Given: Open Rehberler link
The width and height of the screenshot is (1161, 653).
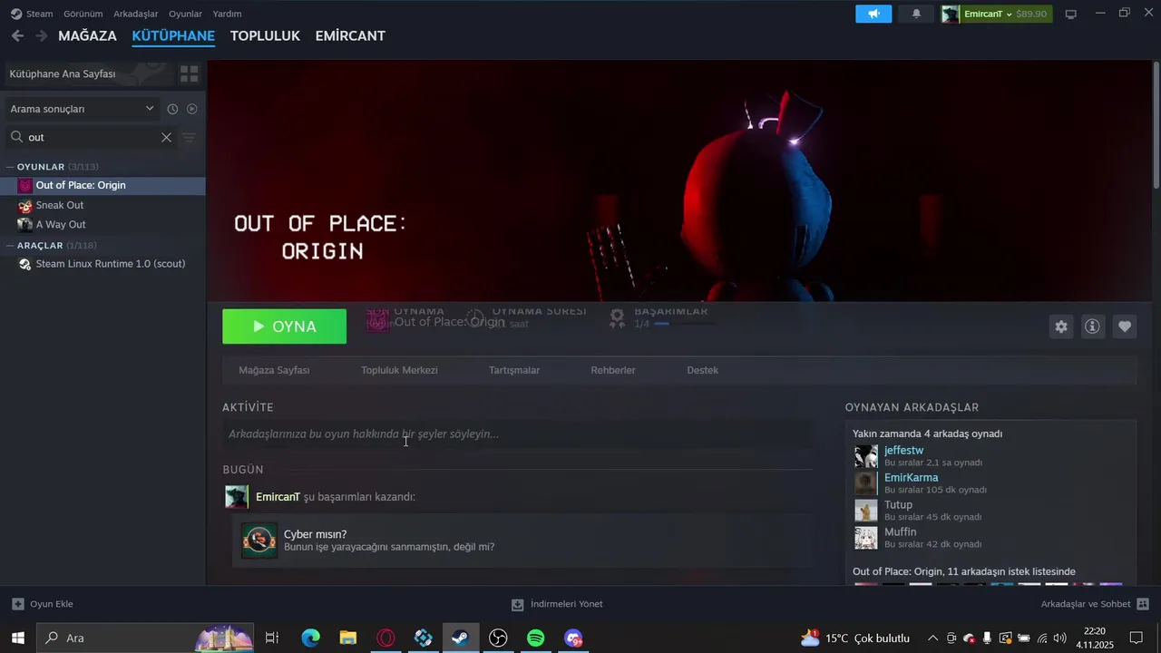Looking at the screenshot, I should [613, 370].
